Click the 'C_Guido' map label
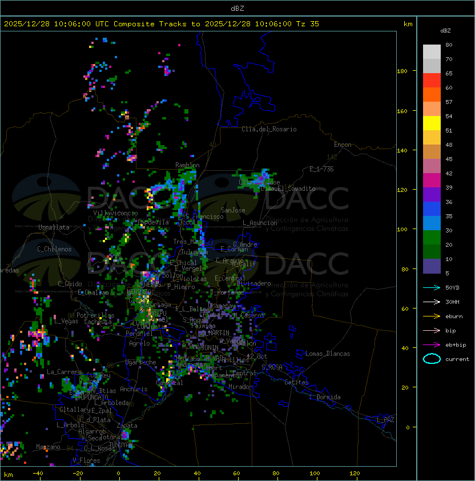 pos(70,284)
